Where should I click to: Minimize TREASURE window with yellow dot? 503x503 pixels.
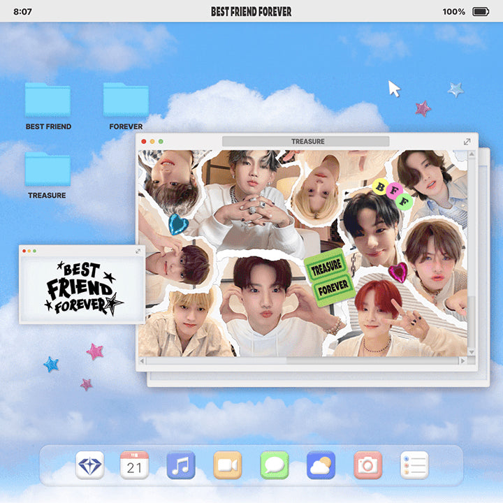click(x=152, y=141)
